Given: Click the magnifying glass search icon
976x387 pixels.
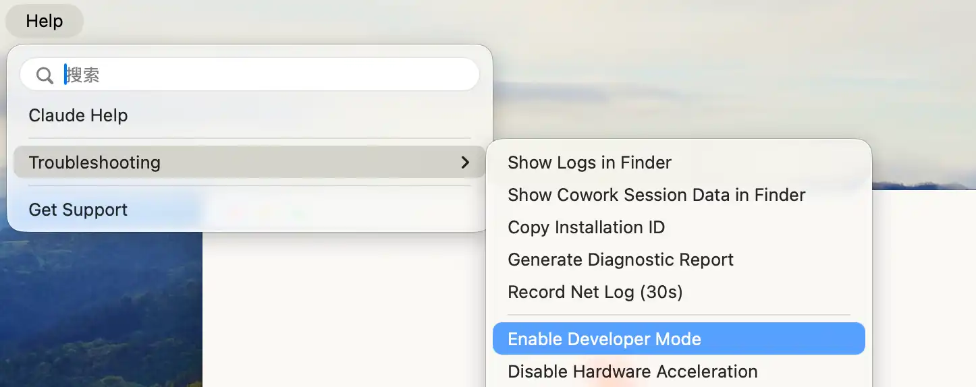Looking at the screenshot, I should coord(45,75).
